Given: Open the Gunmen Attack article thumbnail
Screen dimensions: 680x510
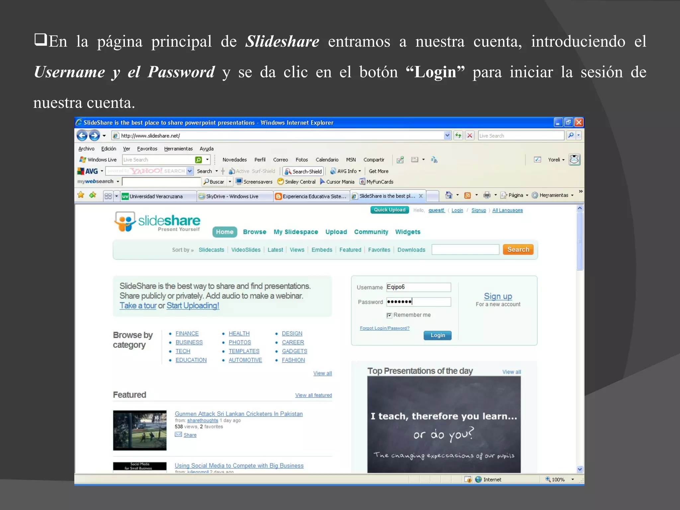Looking at the screenshot, I should (140, 430).
